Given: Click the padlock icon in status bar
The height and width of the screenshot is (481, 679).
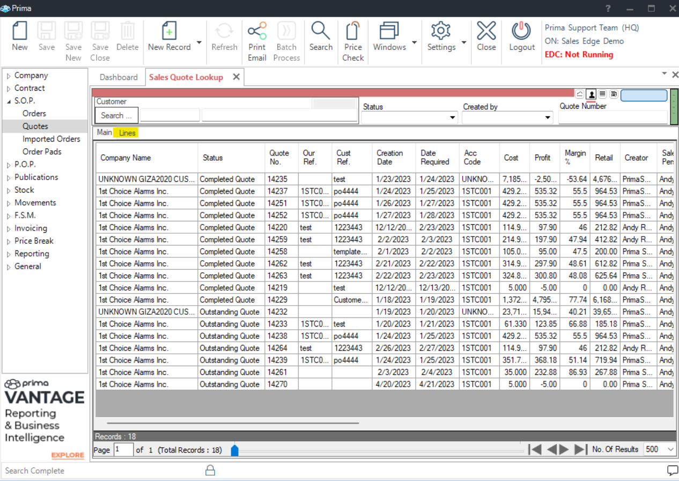Looking at the screenshot, I should [x=210, y=470].
